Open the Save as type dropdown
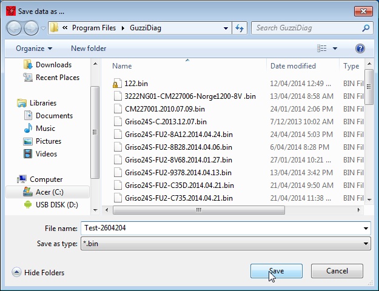This screenshot has height=291, width=379. [366, 243]
